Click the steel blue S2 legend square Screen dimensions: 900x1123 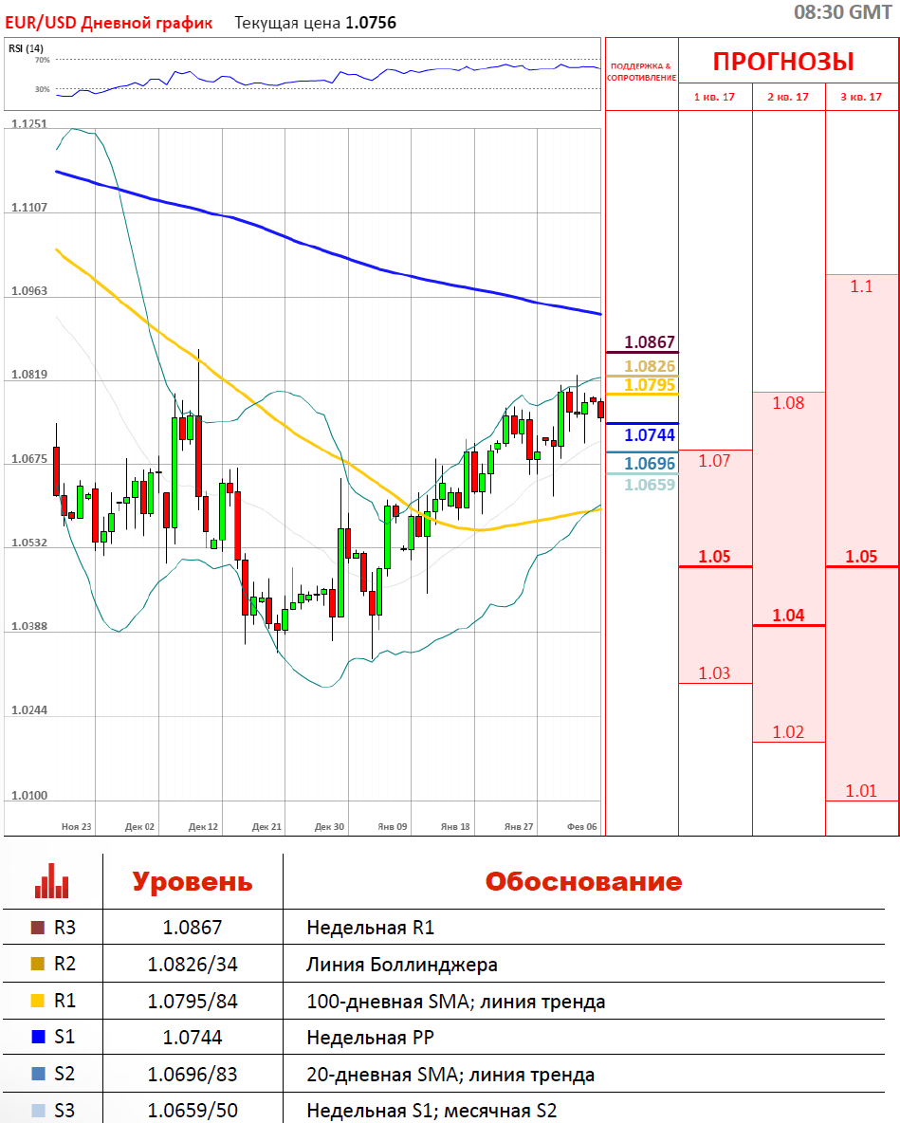click(38, 1075)
